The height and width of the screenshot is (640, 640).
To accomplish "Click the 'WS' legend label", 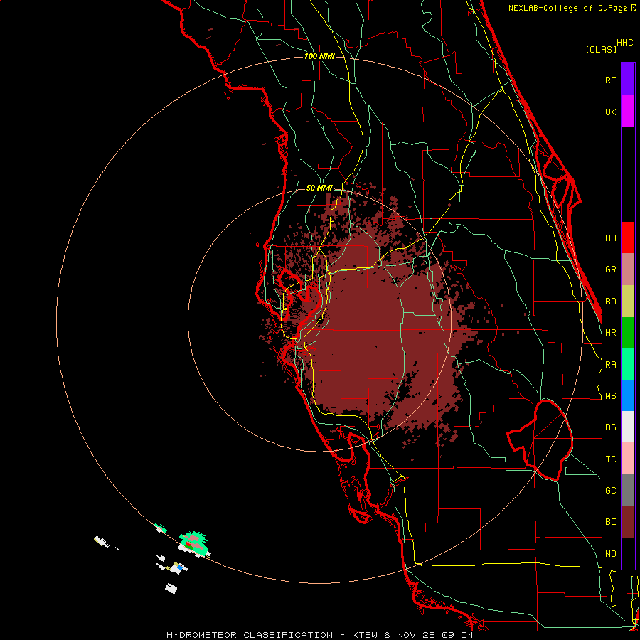I will [610, 396].
